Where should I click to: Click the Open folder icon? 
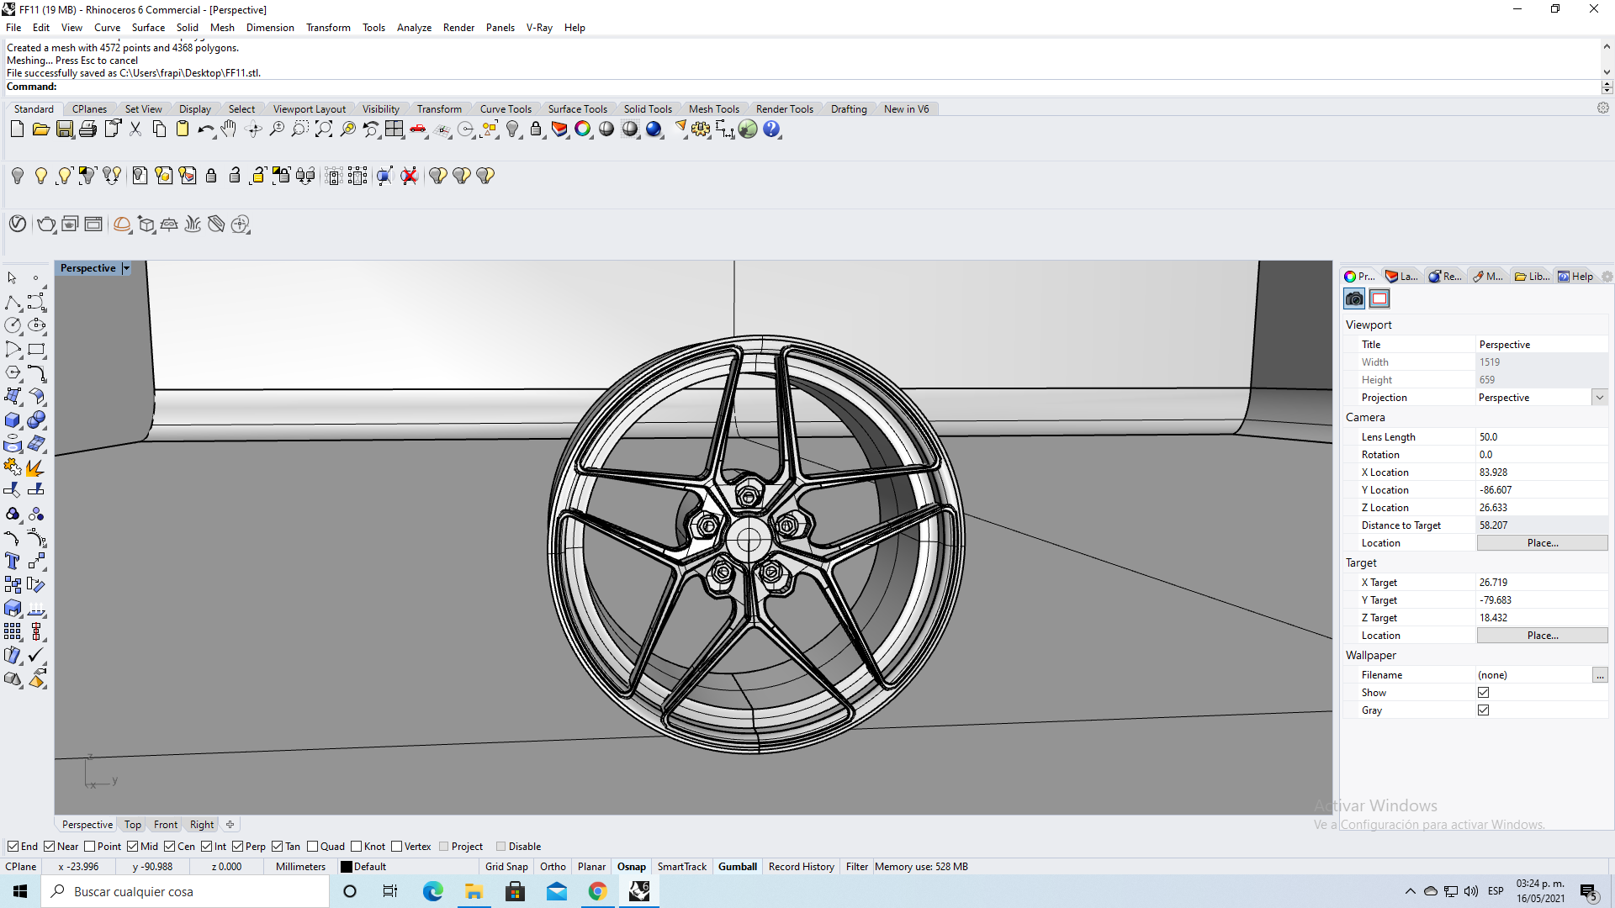(40, 129)
